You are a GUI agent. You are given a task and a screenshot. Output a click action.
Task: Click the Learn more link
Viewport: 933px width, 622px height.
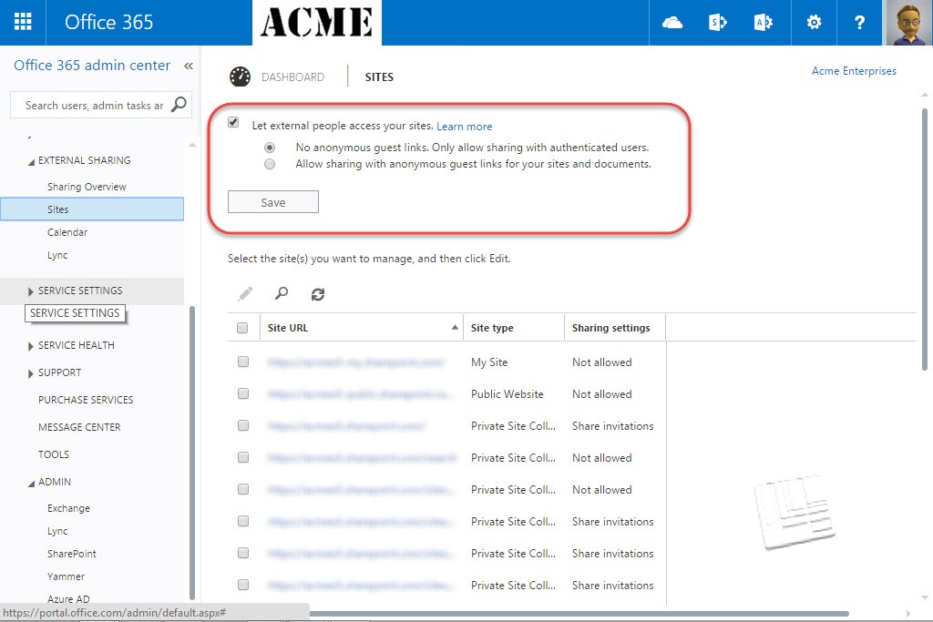tap(464, 127)
